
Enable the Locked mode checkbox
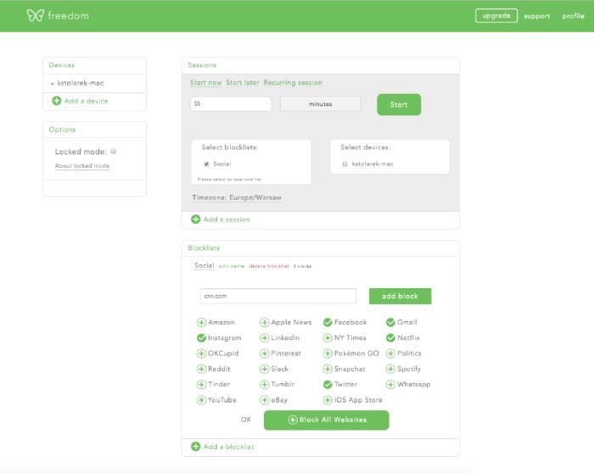(114, 152)
